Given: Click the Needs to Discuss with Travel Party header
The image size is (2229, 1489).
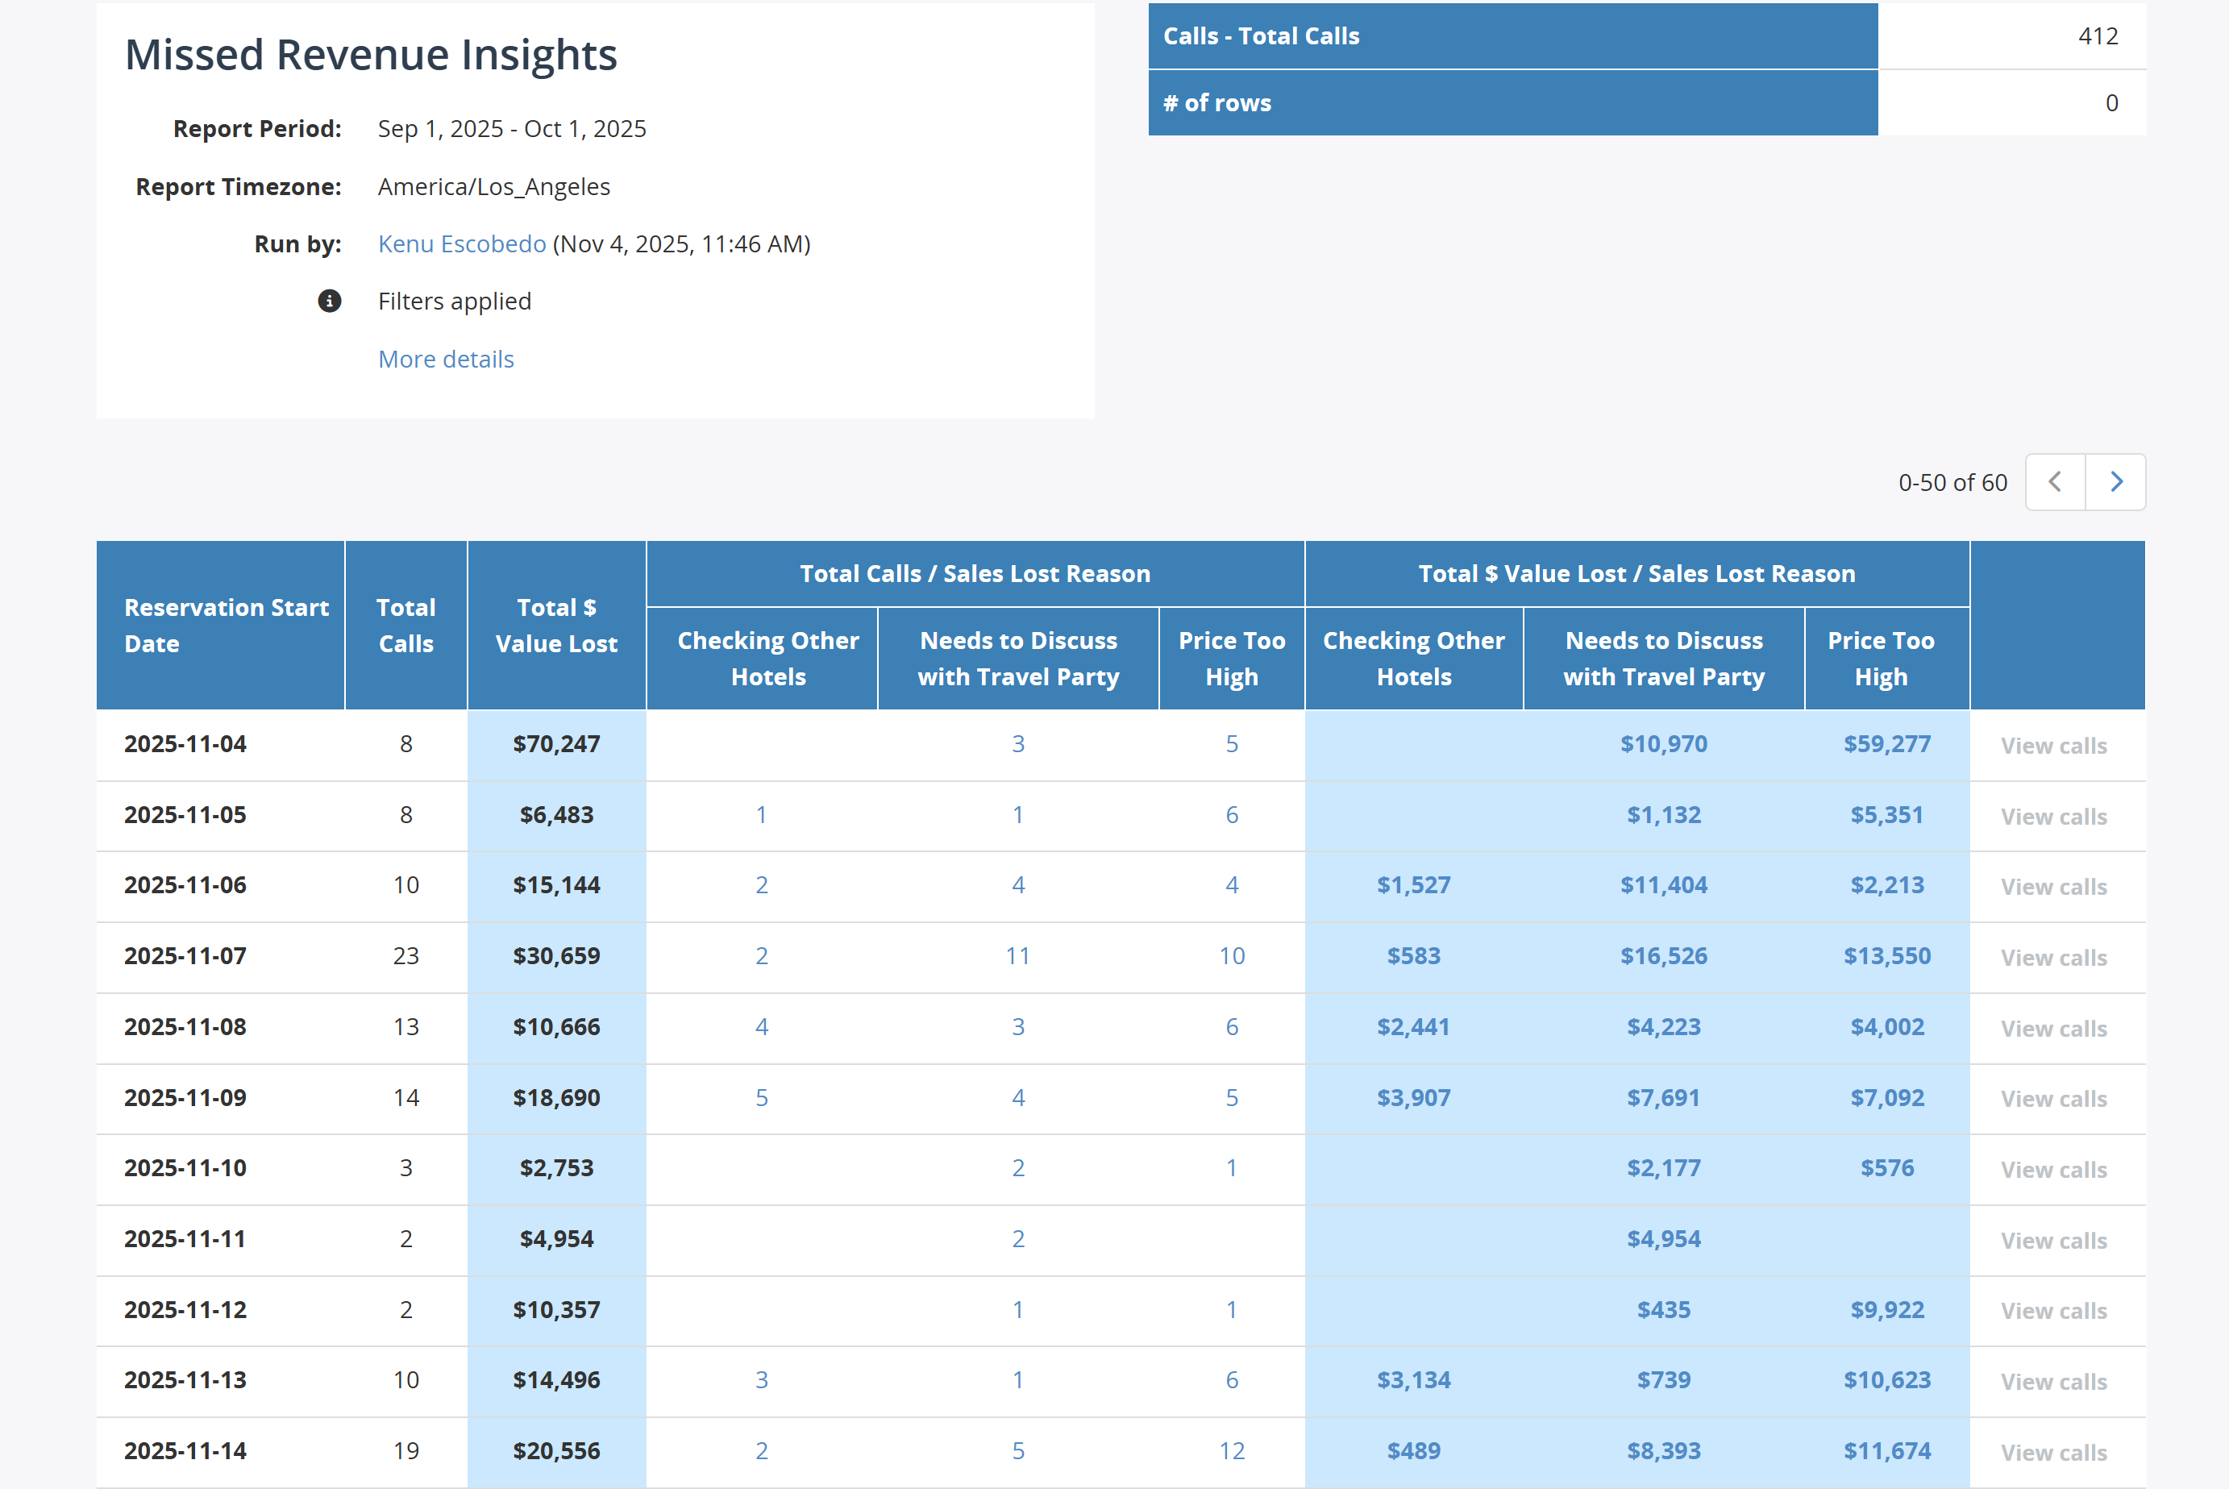Looking at the screenshot, I should coord(1019,658).
